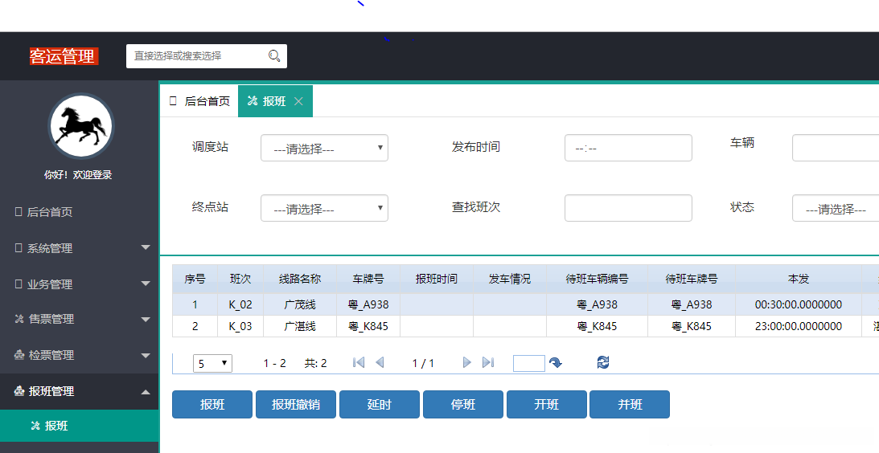This screenshot has height=453, width=879.
Task: Click the 广茂线 route cell
Action: click(x=300, y=304)
